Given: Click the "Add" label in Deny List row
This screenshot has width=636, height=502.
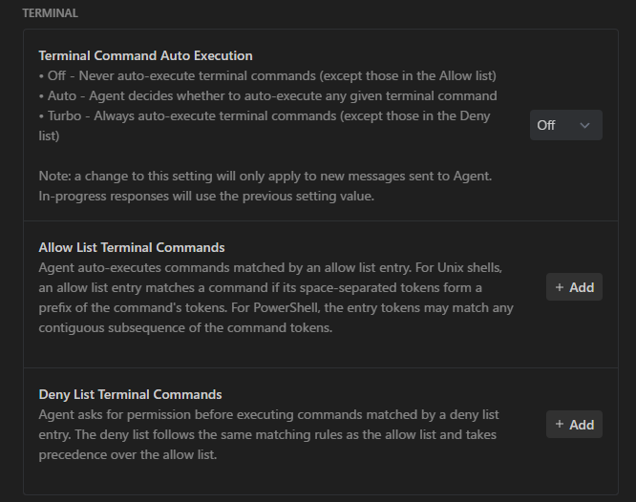Looking at the screenshot, I should click(x=582, y=425).
